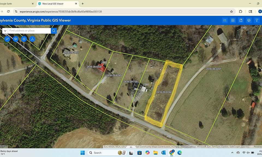
Task: Click parcel label 2416-39-2247
Action: tap(213, 69)
